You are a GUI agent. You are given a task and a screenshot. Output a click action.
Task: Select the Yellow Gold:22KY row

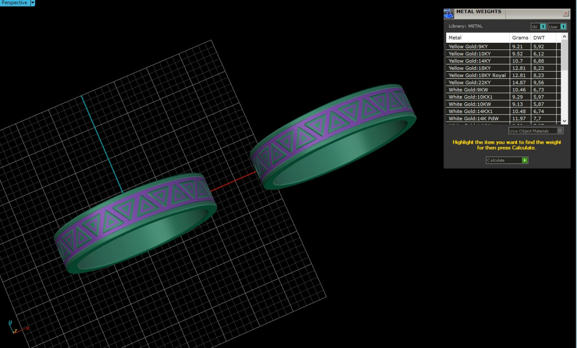click(503, 83)
